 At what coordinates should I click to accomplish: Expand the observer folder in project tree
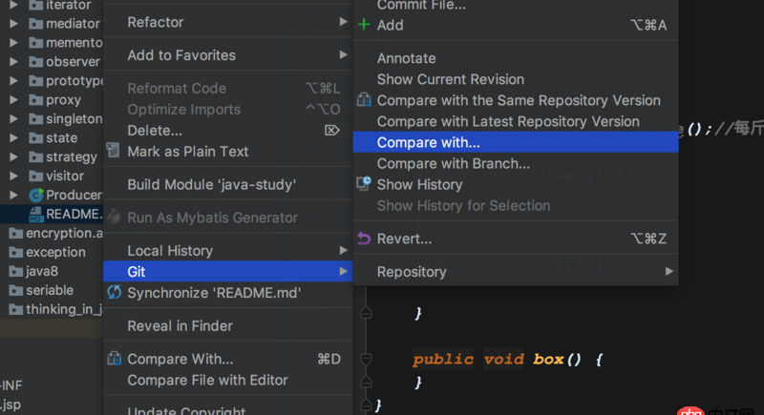click(14, 61)
